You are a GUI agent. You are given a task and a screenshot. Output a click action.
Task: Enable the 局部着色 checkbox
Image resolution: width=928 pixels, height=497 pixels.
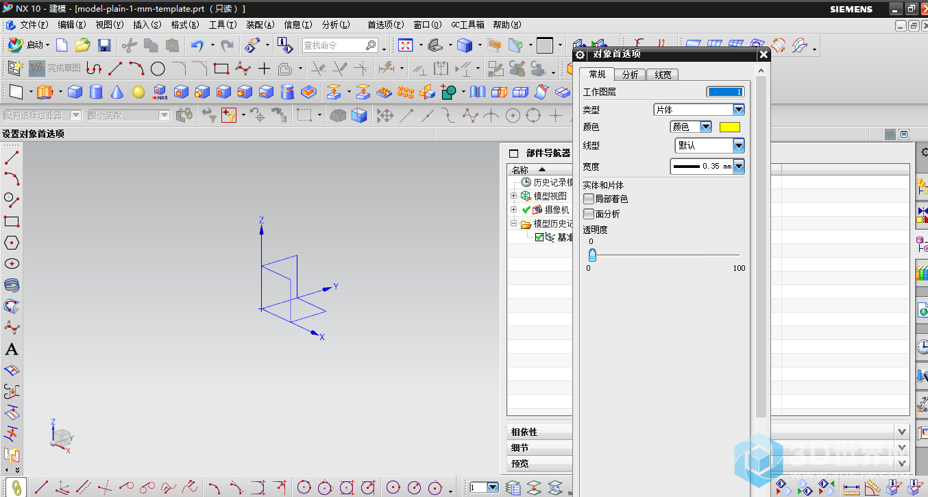[x=589, y=199]
